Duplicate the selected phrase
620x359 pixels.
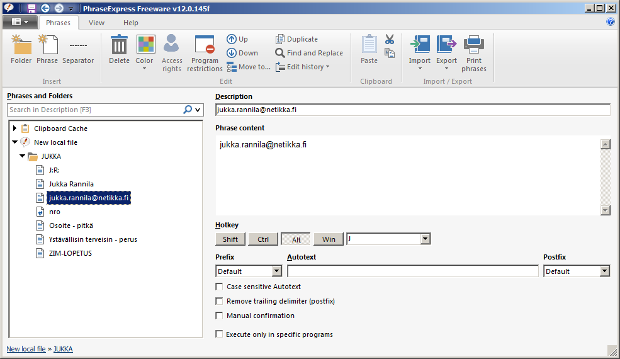pos(296,39)
